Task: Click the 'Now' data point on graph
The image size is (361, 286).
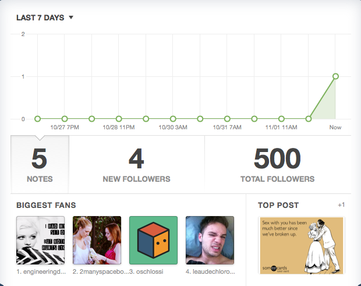Action: click(x=335, y=76)
